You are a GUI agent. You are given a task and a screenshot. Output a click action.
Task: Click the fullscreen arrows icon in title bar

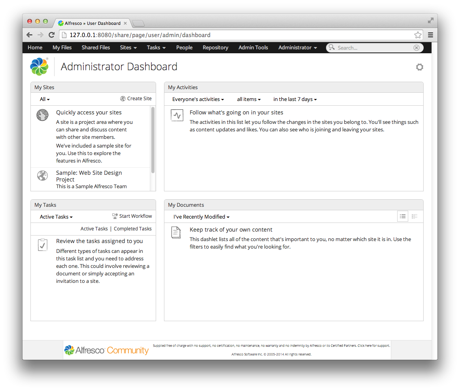click(x=430, y=21)
